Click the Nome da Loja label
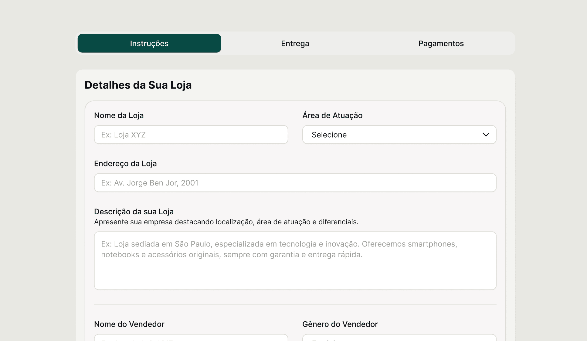Screen dimensions: 587x341 tap(119, 115)
